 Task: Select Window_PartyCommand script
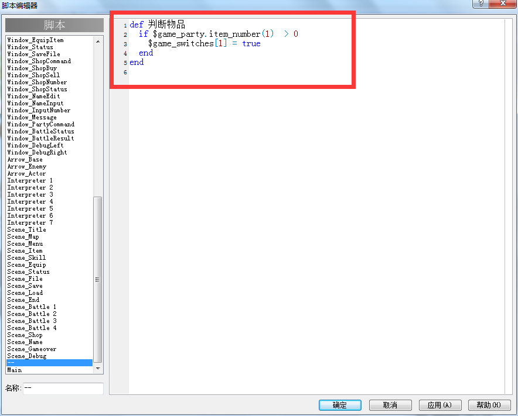pyautogui.click(x=40, y=125)
